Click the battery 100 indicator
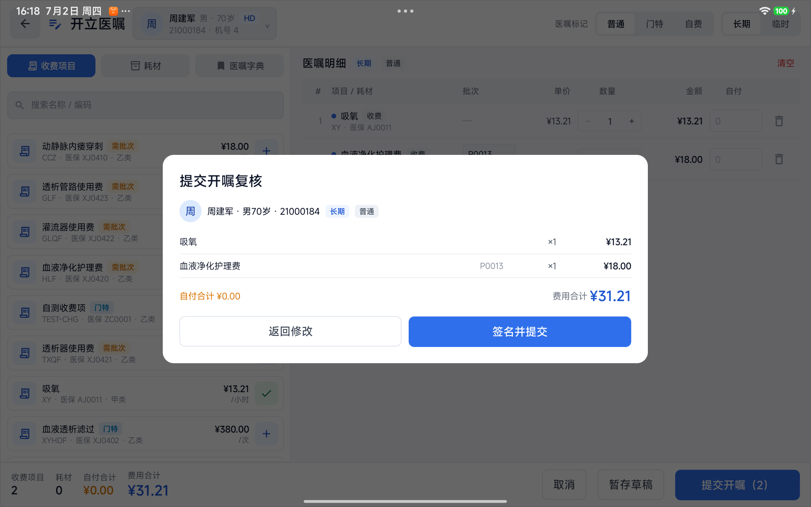This screenshot has height=507, width=811. coord(781,11)
